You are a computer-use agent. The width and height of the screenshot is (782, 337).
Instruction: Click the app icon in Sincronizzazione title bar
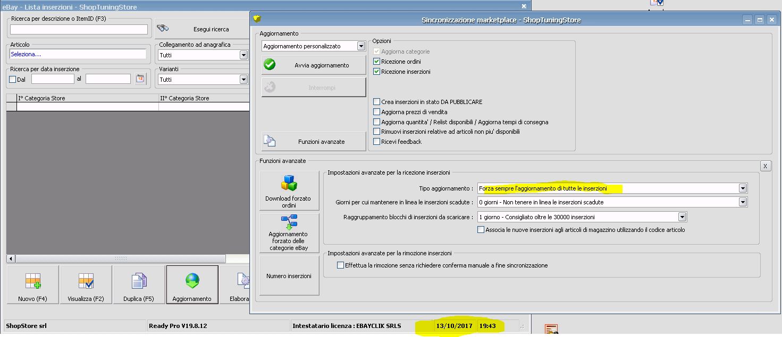(258, 20)
